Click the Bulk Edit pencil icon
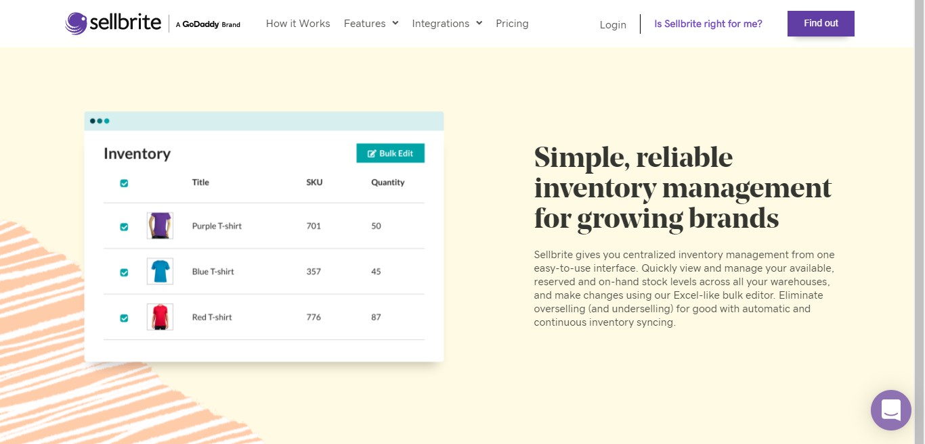Viewport: 925px width, 444px height. tap(372, 153)
